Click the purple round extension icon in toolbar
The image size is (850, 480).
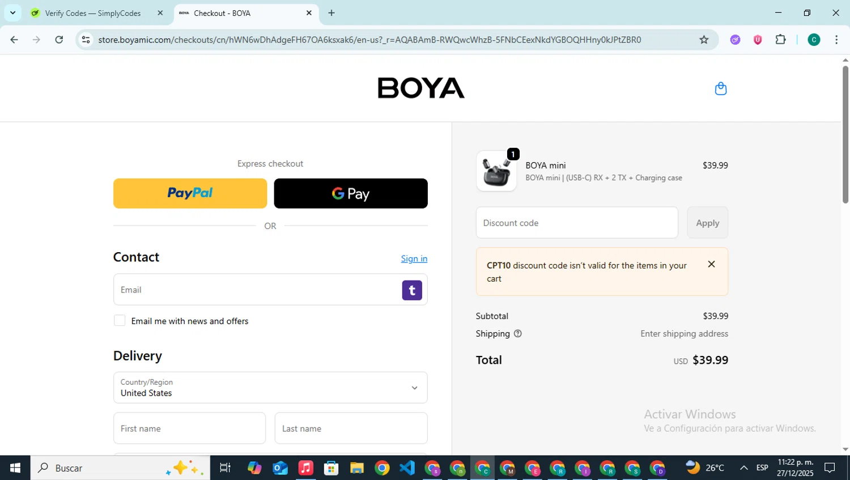735,40
